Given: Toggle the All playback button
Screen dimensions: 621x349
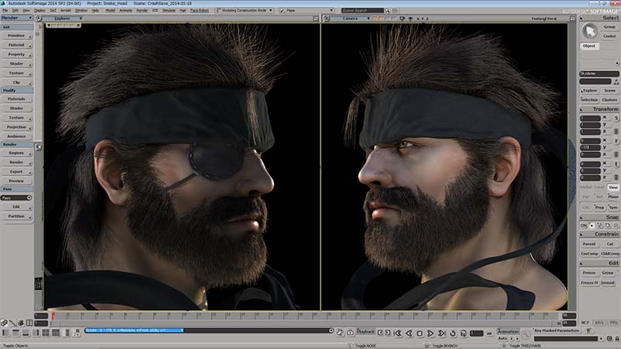Looking at the screenshot, I should click(x=489, y=333).
